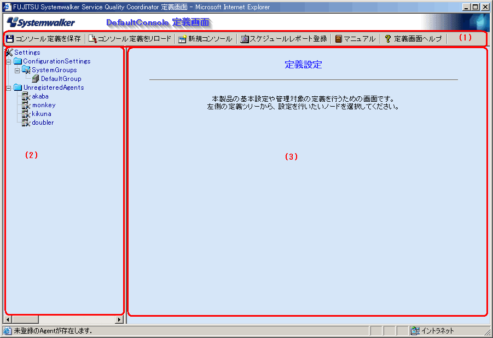
Task: Click the reload console definition icon
Action: tap(93, 39)
